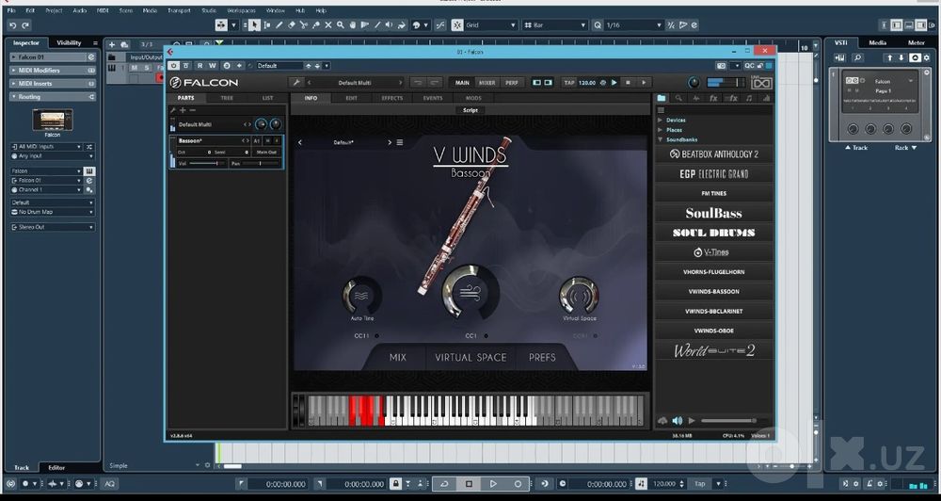Select the Erase tool
Screen dimensions: 941x501
pos(292,25)
